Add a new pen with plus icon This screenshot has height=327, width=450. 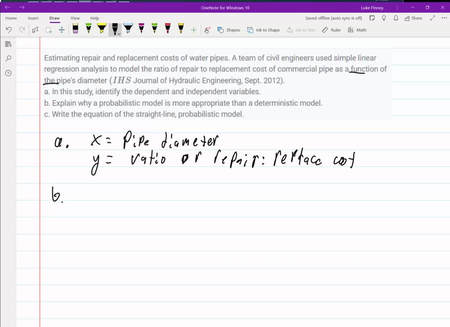(x=194, y=30)
